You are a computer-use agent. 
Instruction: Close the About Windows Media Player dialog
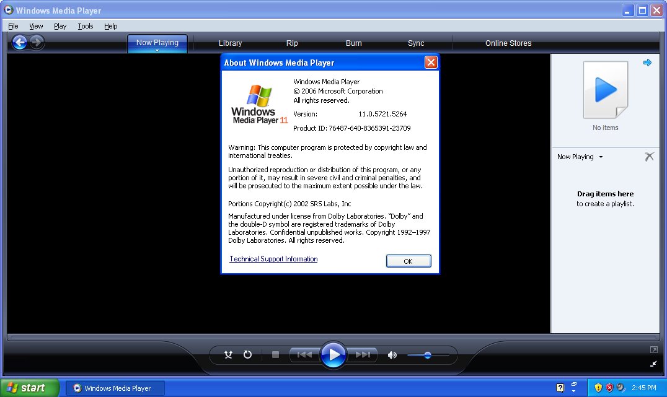tap(431, 63)
